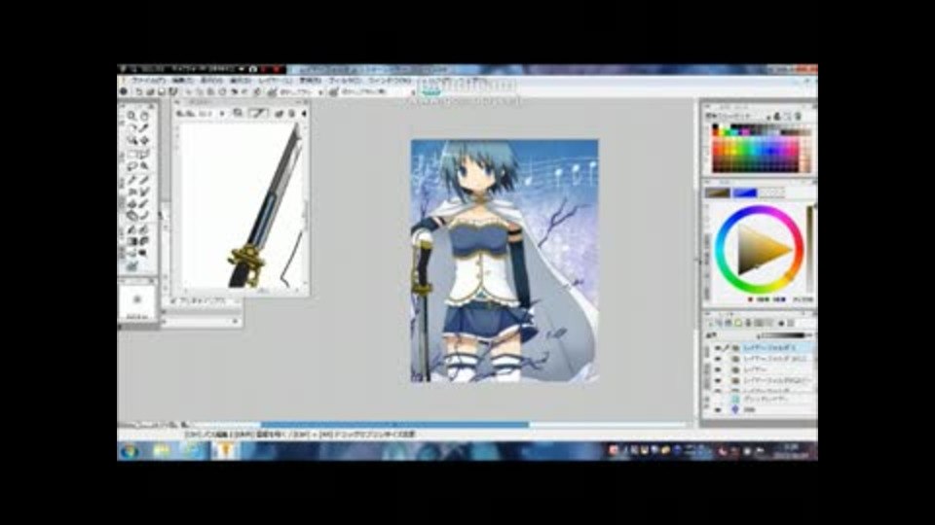Click the blue swatch above color wheel
The width and height of the screenshot is (935, 525).
[x=744, y=192]
